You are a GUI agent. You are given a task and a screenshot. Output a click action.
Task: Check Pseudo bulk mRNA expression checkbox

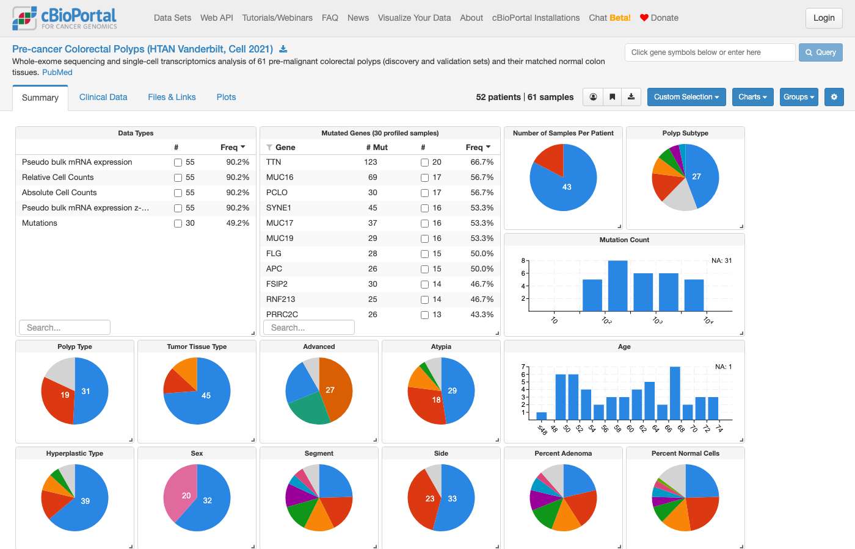pos(178,162)
